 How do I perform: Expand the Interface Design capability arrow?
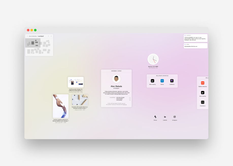[x=130, y=97]
